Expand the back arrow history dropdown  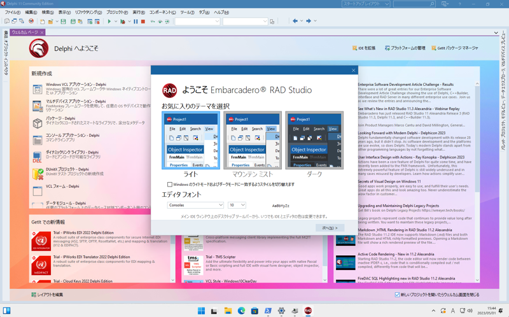[302, 21]
